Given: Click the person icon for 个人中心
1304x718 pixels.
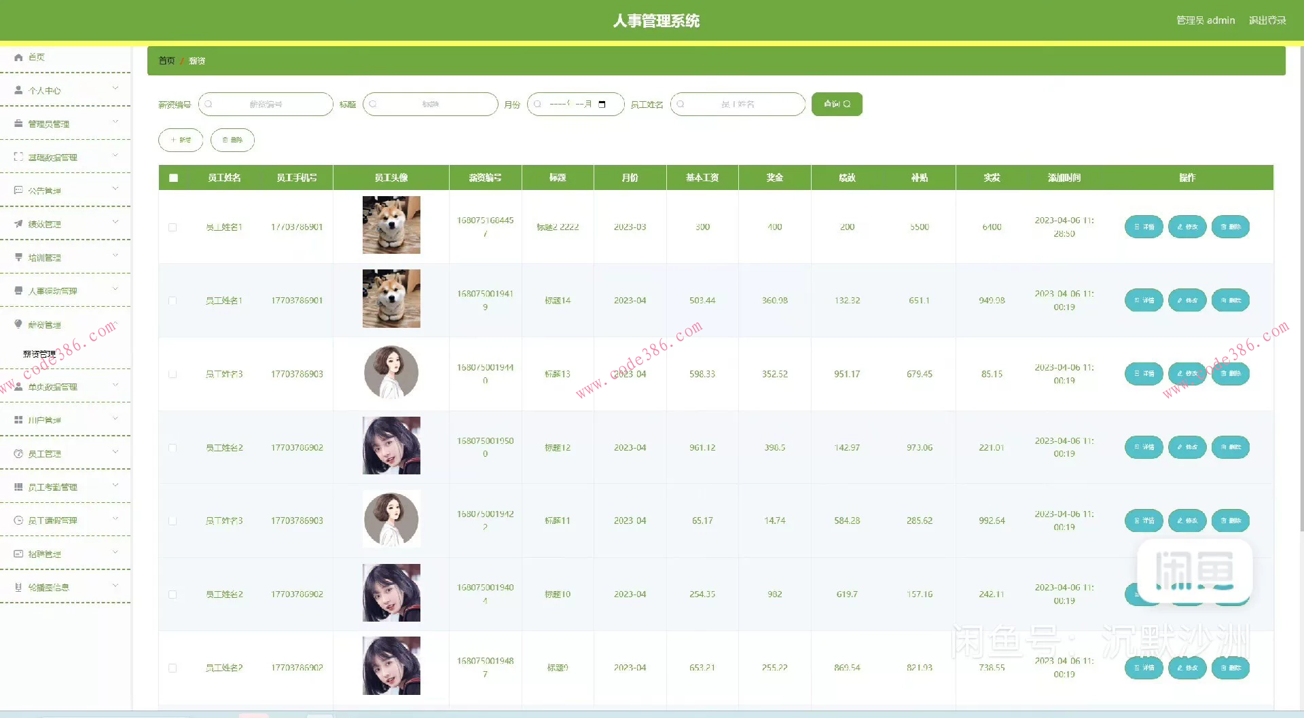Looking at the screenshot, I should pyautogui.click(x=18, y=90).
